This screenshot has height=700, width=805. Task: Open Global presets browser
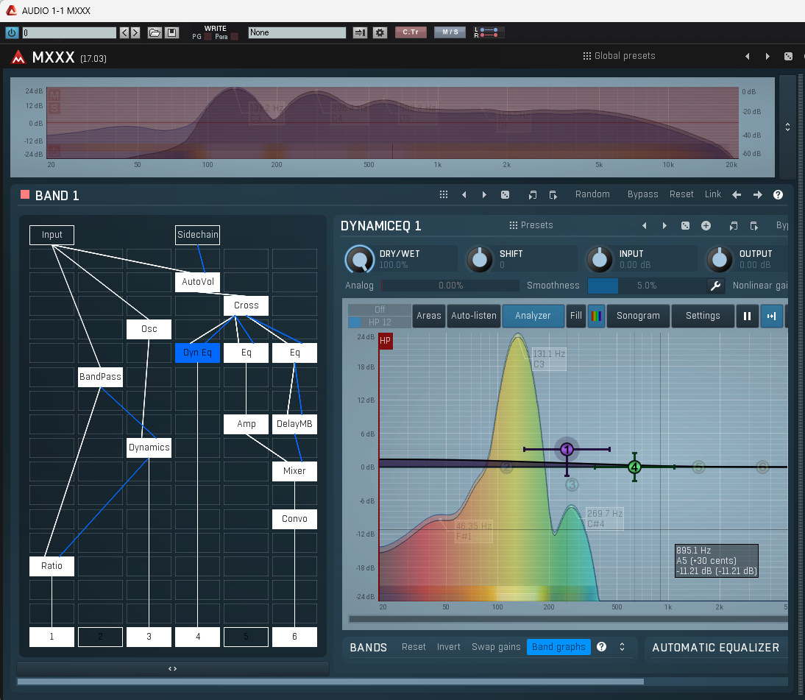click(619, 55)
